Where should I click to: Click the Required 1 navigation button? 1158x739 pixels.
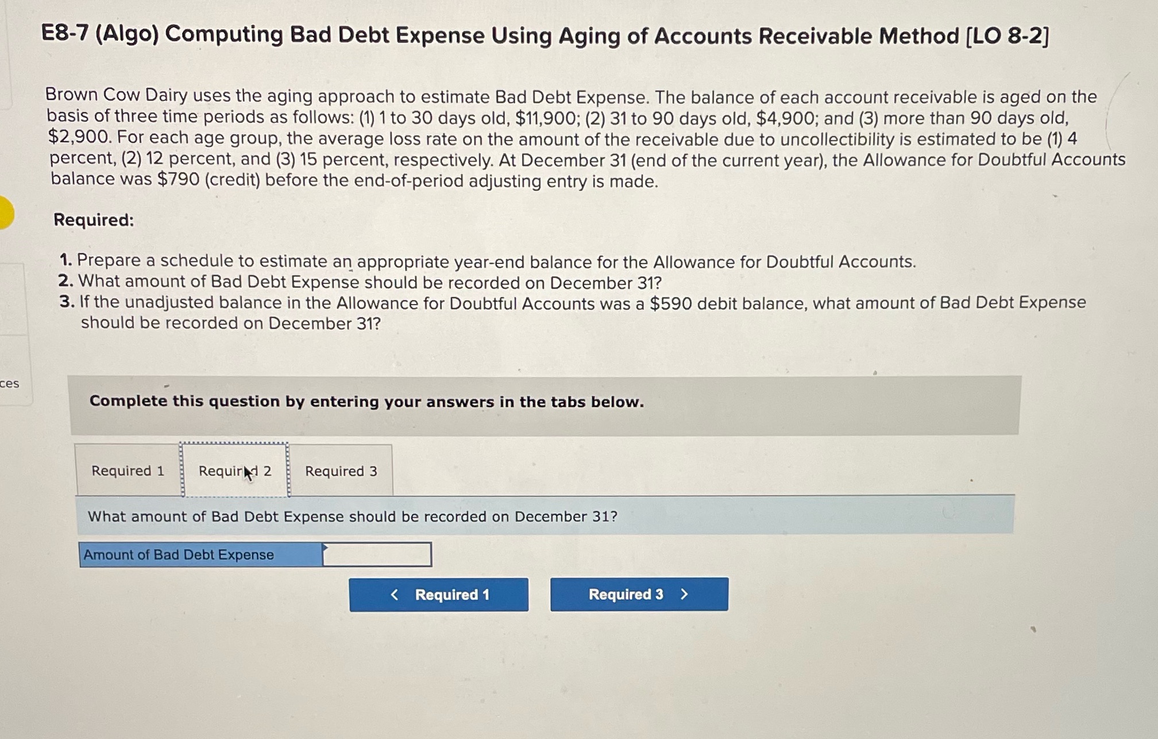(x=439, y=594)
